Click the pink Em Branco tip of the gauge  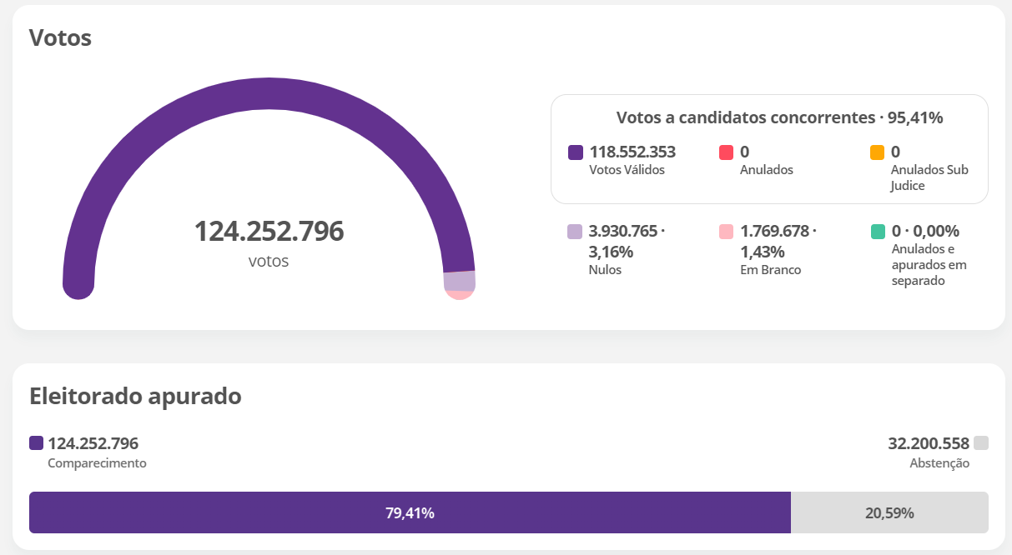(460, 293)
